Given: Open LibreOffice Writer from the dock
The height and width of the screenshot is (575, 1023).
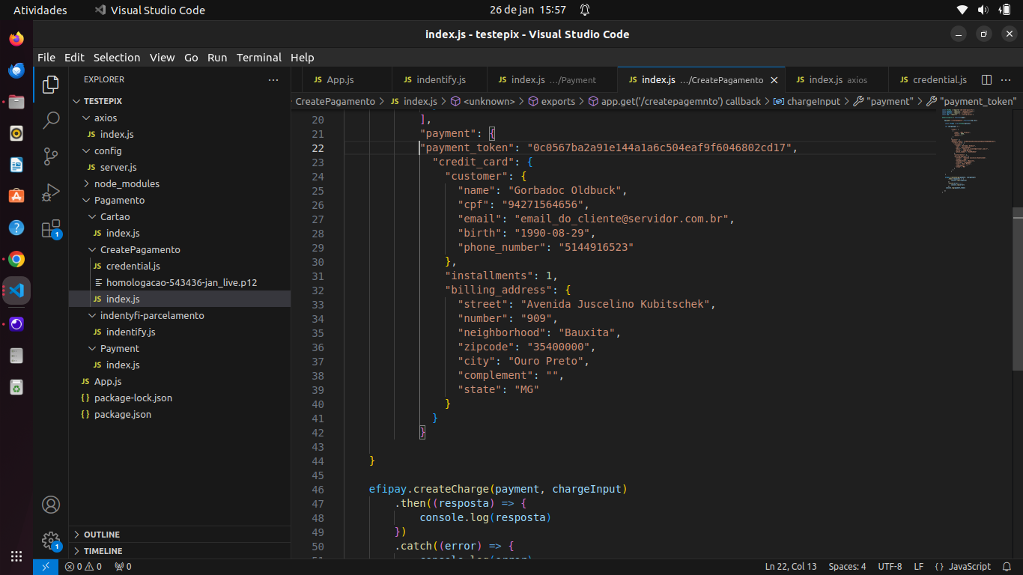Looking at the screenshot, I should pyautogui.click(x=16, y=165).
